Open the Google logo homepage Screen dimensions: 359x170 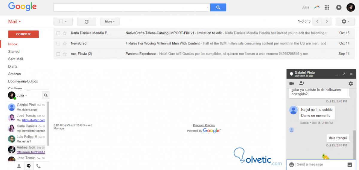[x=22, y=7]
